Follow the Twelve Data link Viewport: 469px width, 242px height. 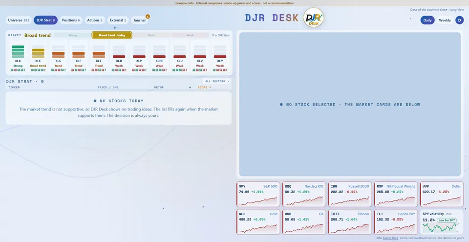coord(390,238)
